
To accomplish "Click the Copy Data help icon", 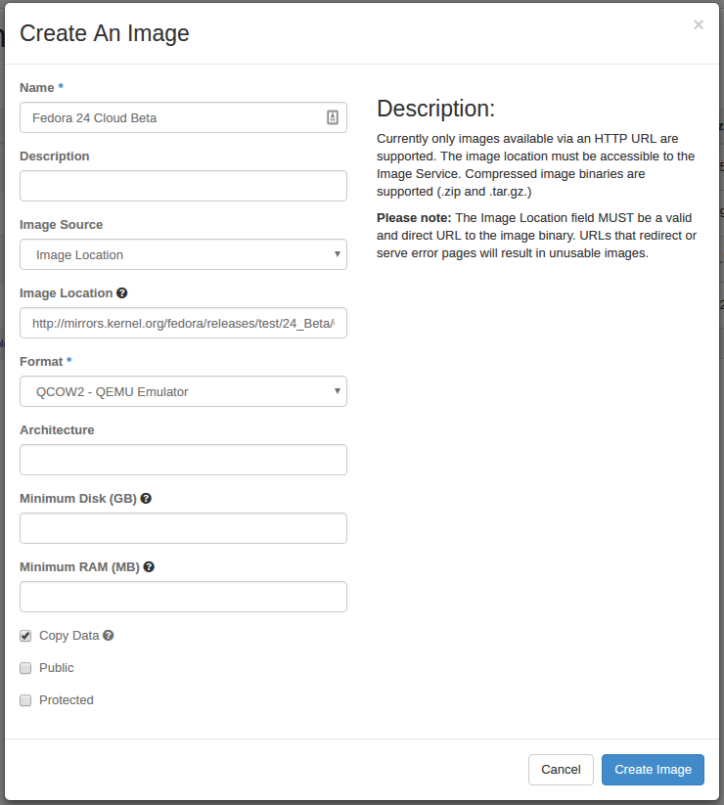I will [109, 635].
